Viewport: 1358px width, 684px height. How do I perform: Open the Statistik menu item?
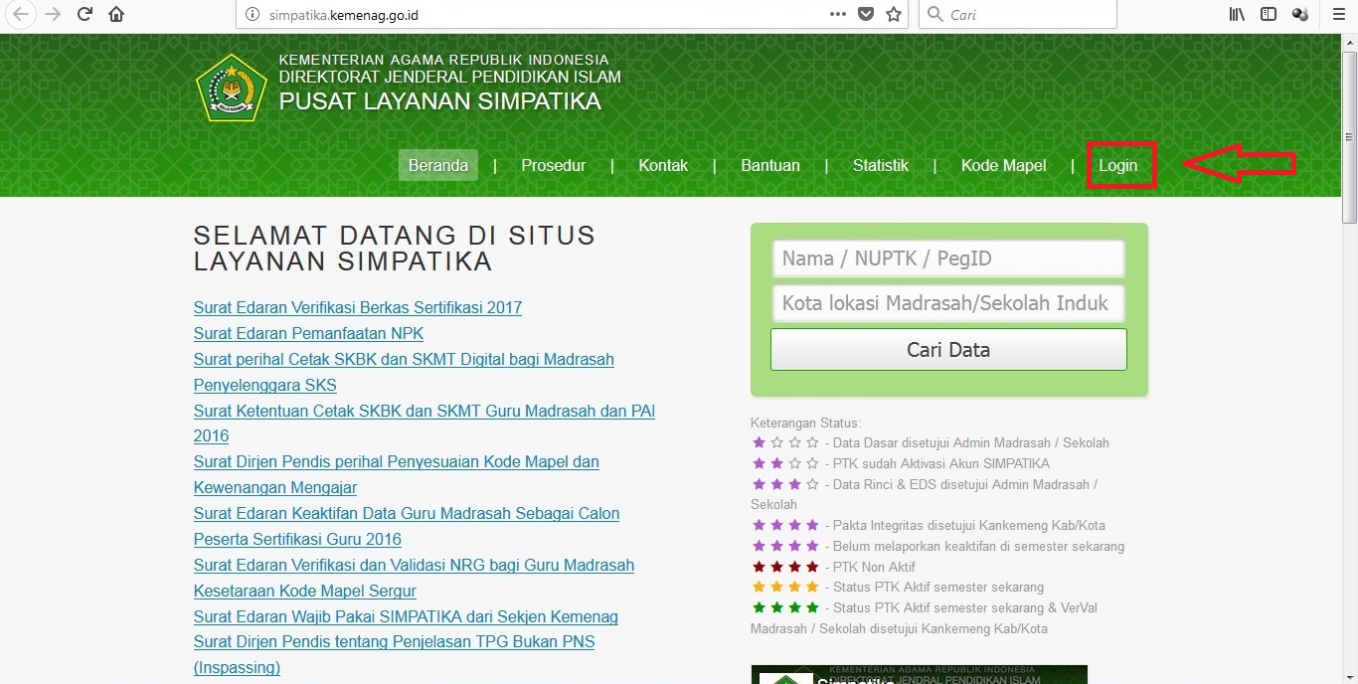click(880, 165)
